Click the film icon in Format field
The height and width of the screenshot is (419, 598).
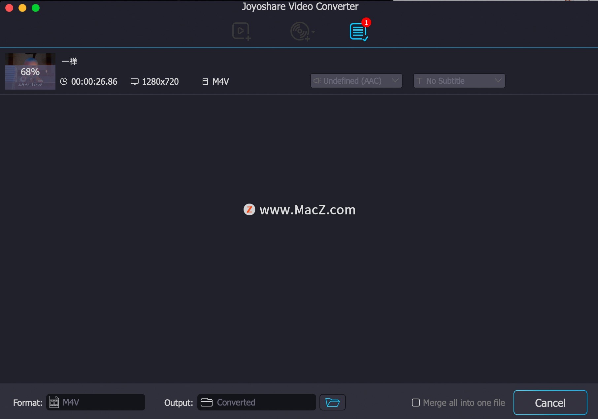click(x=54, y=402)
